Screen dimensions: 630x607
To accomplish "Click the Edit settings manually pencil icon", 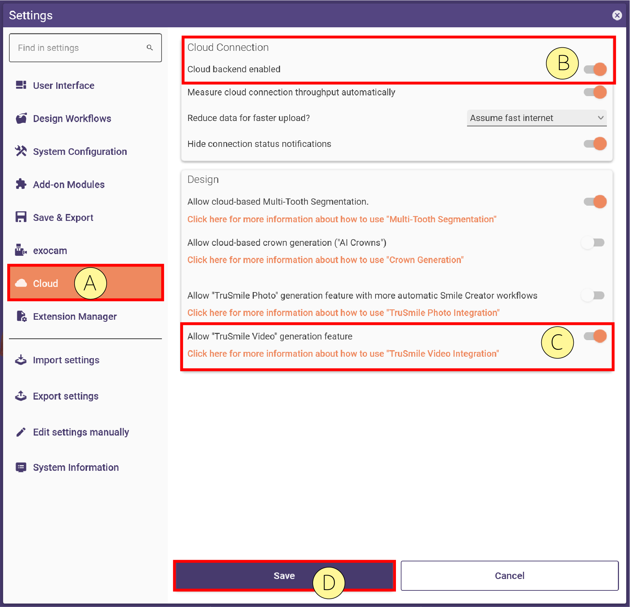I will click(21, 432).
